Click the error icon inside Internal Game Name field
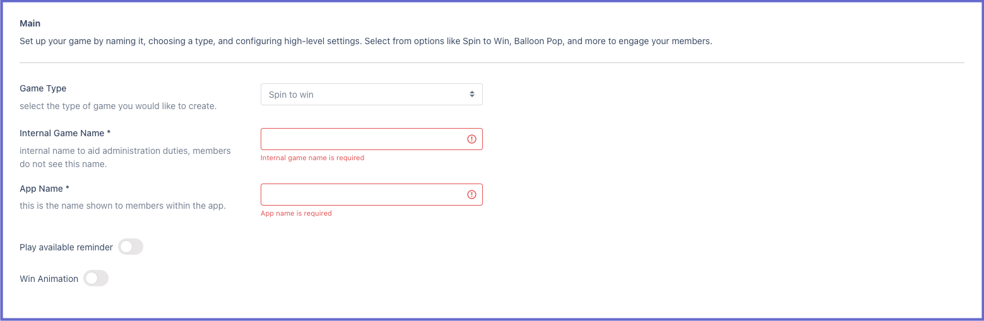Screen dimensions: 984x321 pos(471,139)
